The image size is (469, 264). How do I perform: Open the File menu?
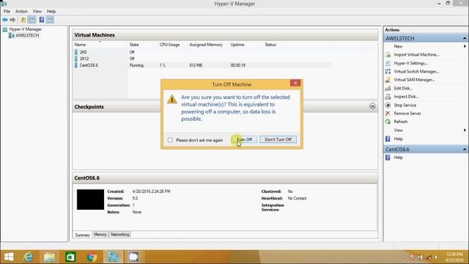click(7, 12)
